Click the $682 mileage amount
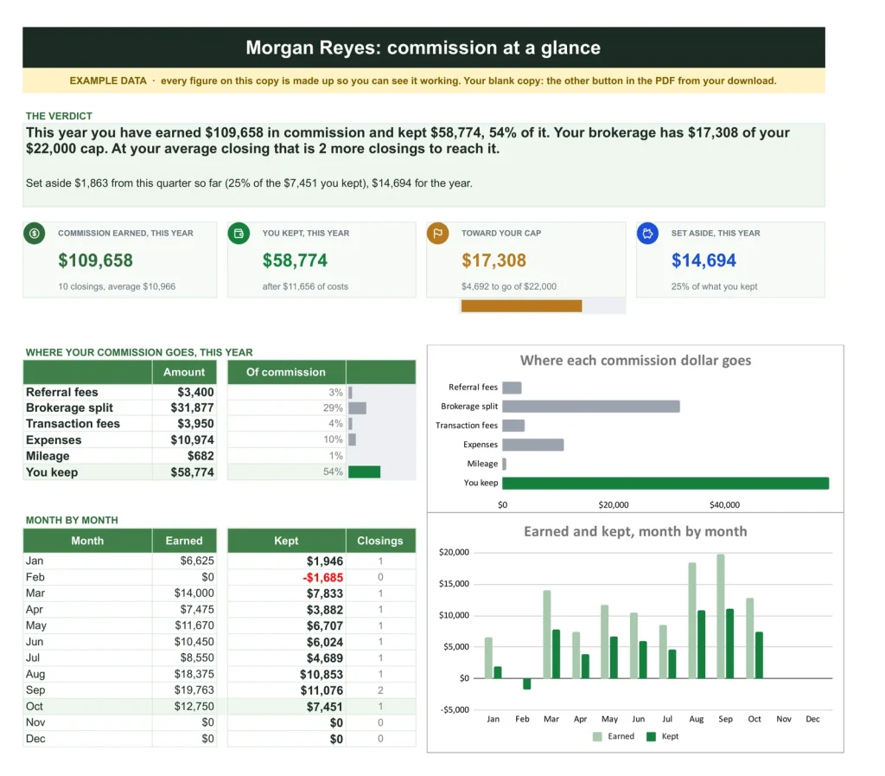This screenshot has height=776, width=885. tap(201, 456)
